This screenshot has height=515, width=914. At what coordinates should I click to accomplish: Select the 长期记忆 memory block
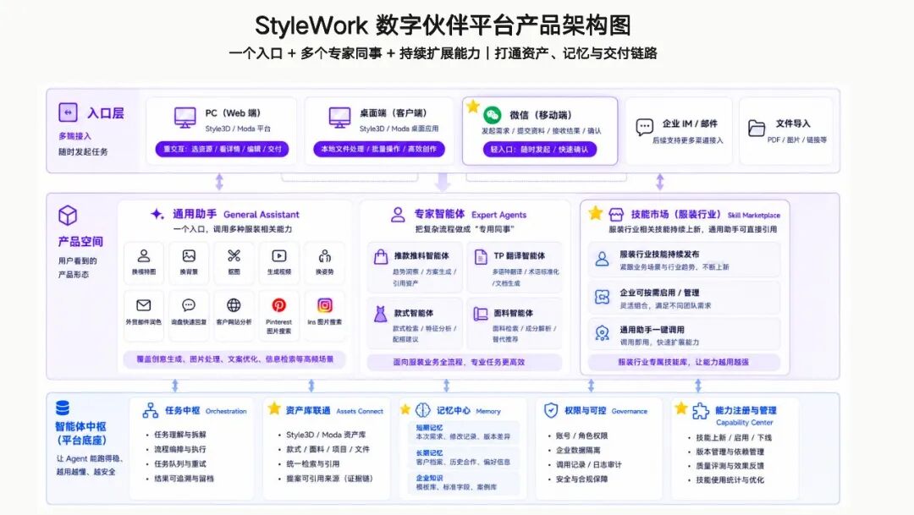pyautogui.click(x=464, y=457)
